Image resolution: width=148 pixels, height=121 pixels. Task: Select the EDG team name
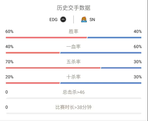tap(53, 20)
